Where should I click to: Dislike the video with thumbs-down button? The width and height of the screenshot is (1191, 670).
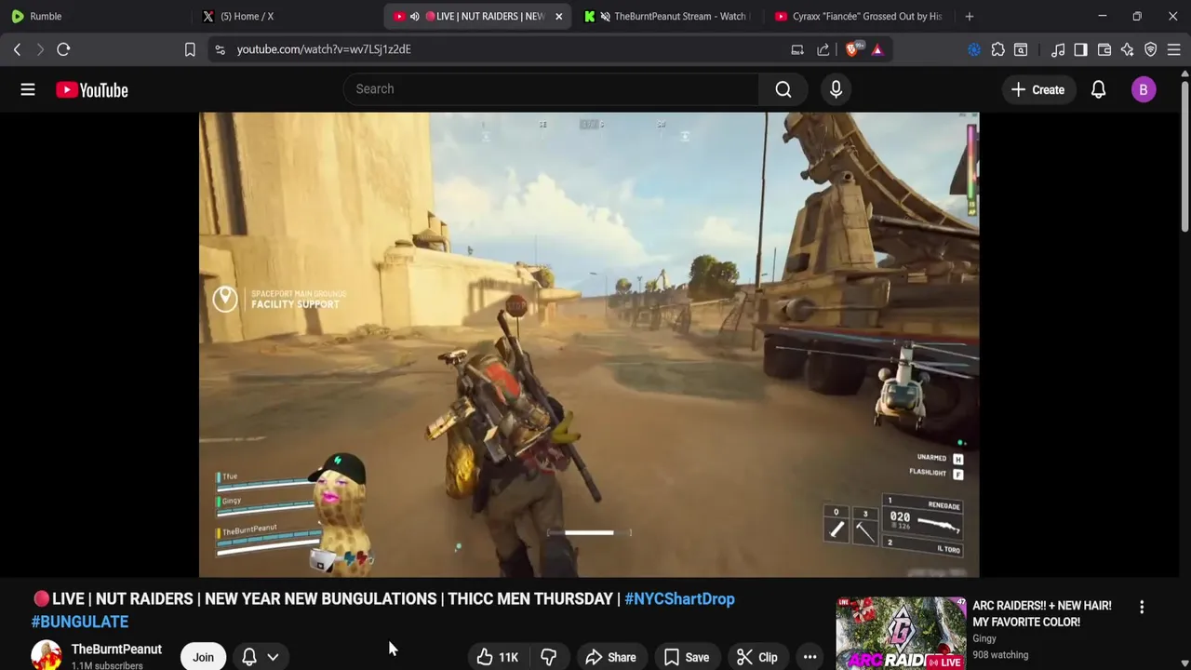(548, 657)
